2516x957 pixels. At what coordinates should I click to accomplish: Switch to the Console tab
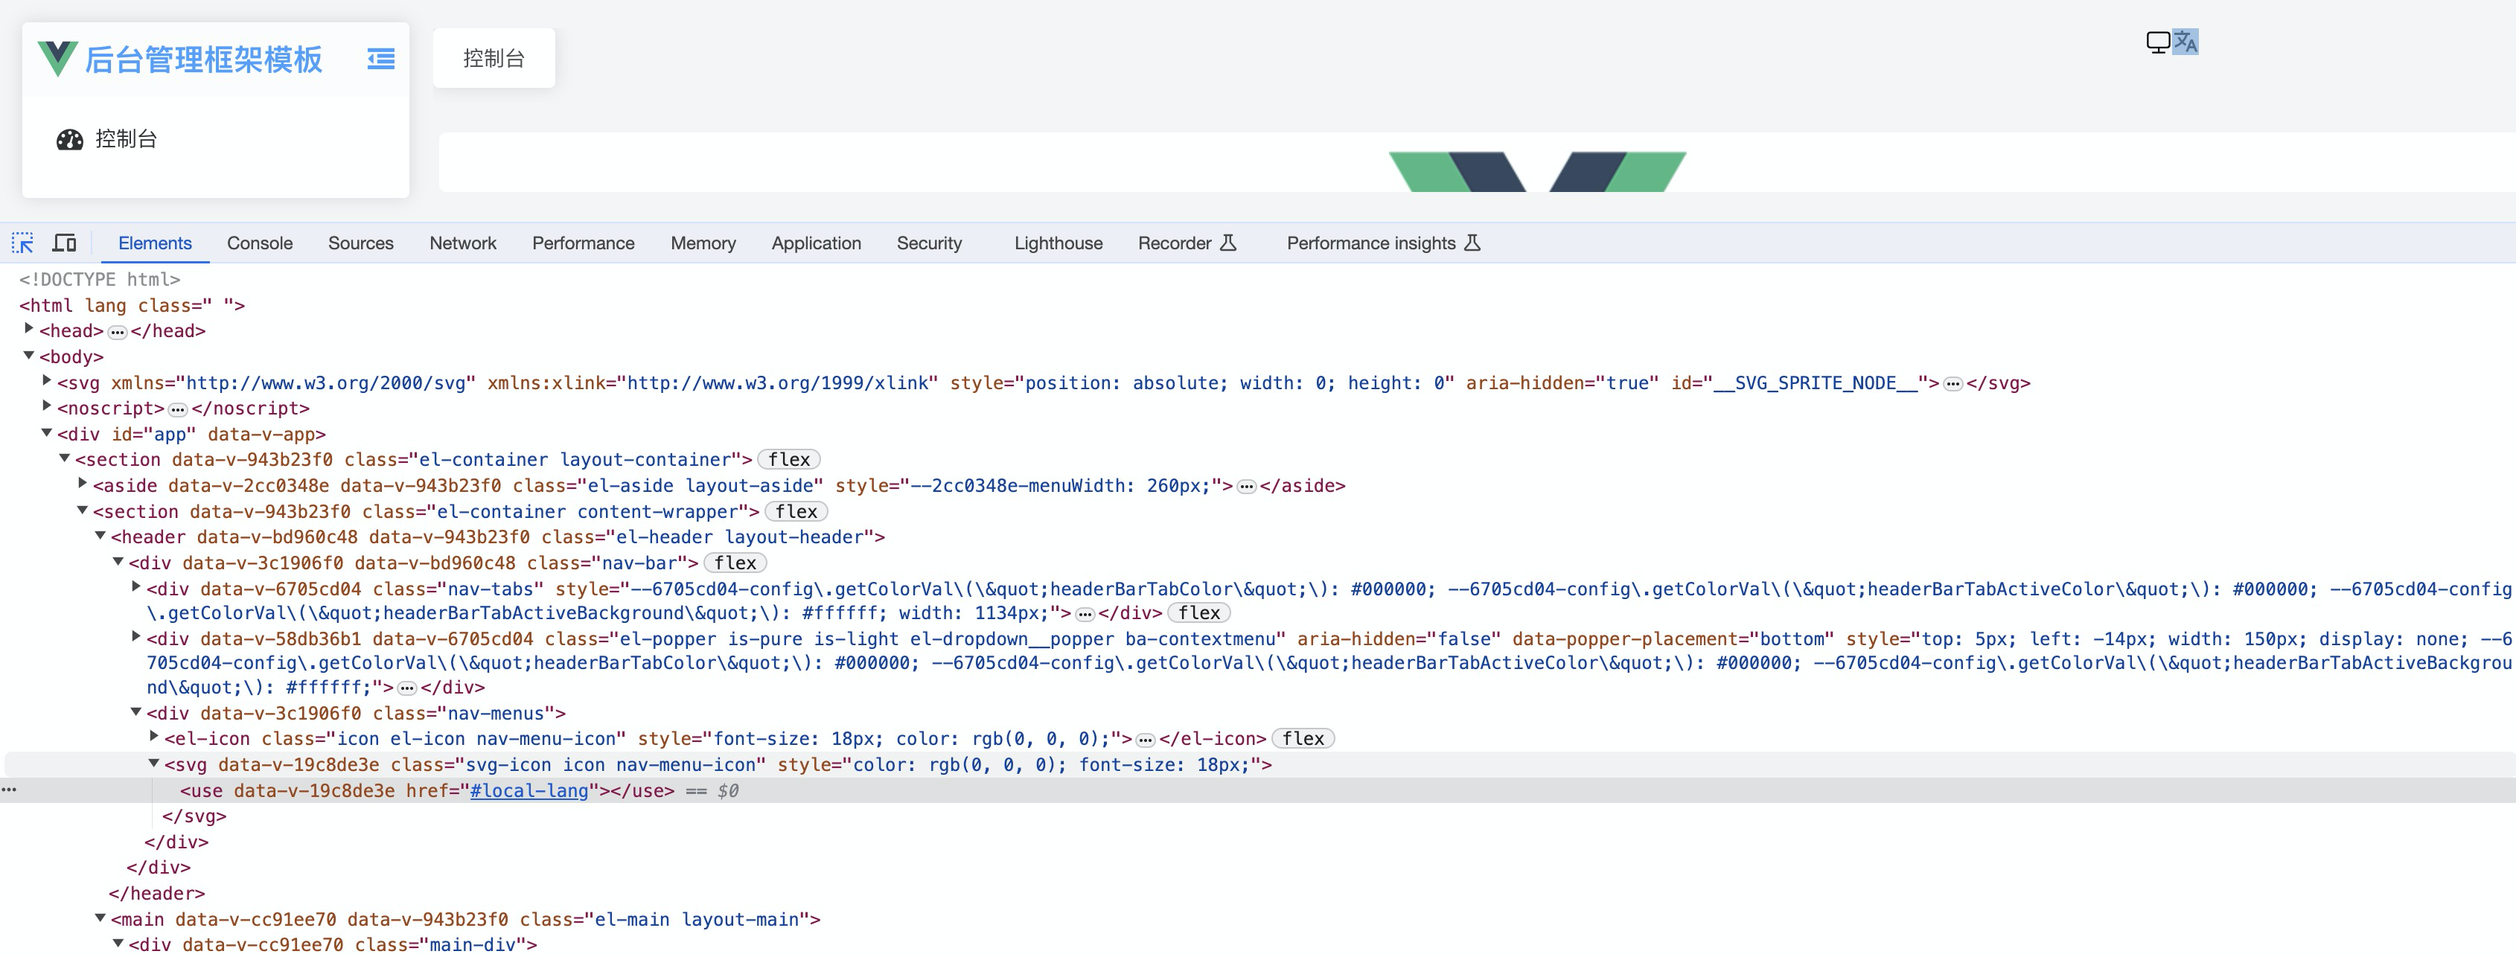click(x=260, y=244)
